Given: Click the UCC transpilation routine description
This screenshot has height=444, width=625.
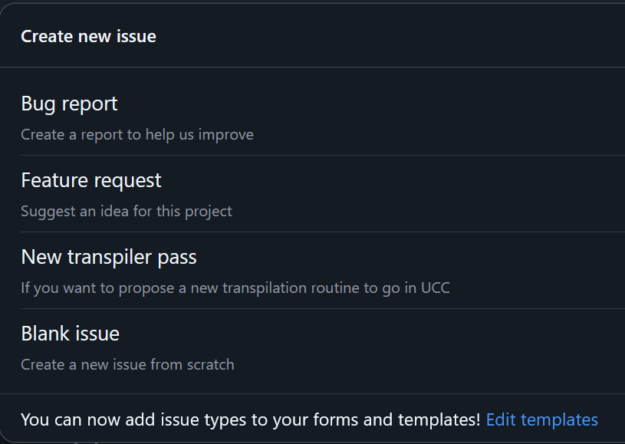Looking at the screenshot, I should [x=235, y=288].
